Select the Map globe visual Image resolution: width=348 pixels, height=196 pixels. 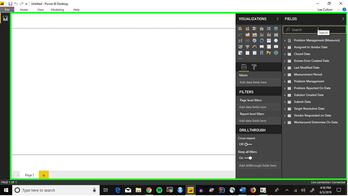[x=276, y=41]
